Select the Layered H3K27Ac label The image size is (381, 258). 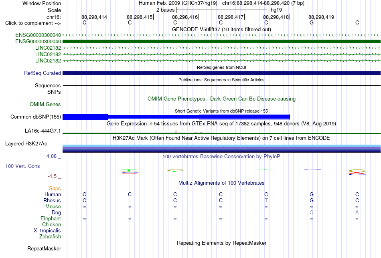[x=26, y=144]
